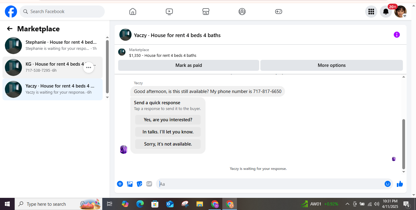Open the emoji picker
This screenshot has height=210, width=416.
click(x=388, y=184)
